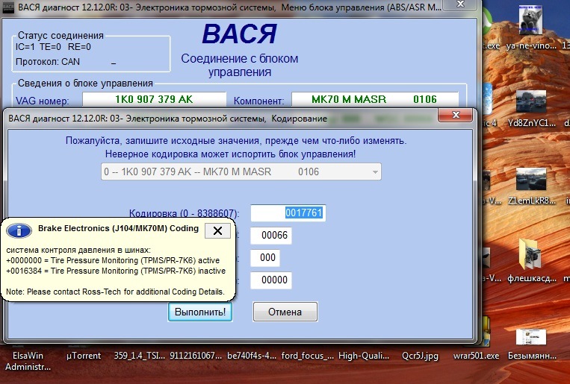
Task: Click the Выполнить! button
Action: tap(200, 312)
